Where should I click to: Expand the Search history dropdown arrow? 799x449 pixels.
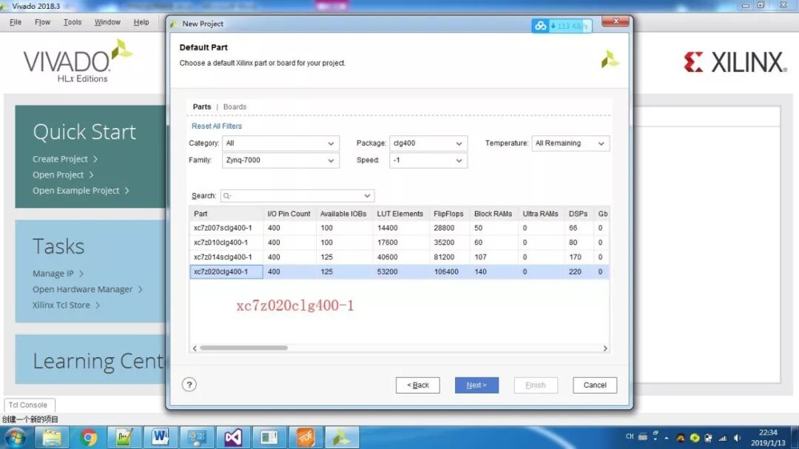(367, 196)
